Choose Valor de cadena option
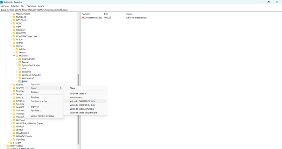Viewport: 282px width, 149px height. pyautogui.click(x=85, y=93)
